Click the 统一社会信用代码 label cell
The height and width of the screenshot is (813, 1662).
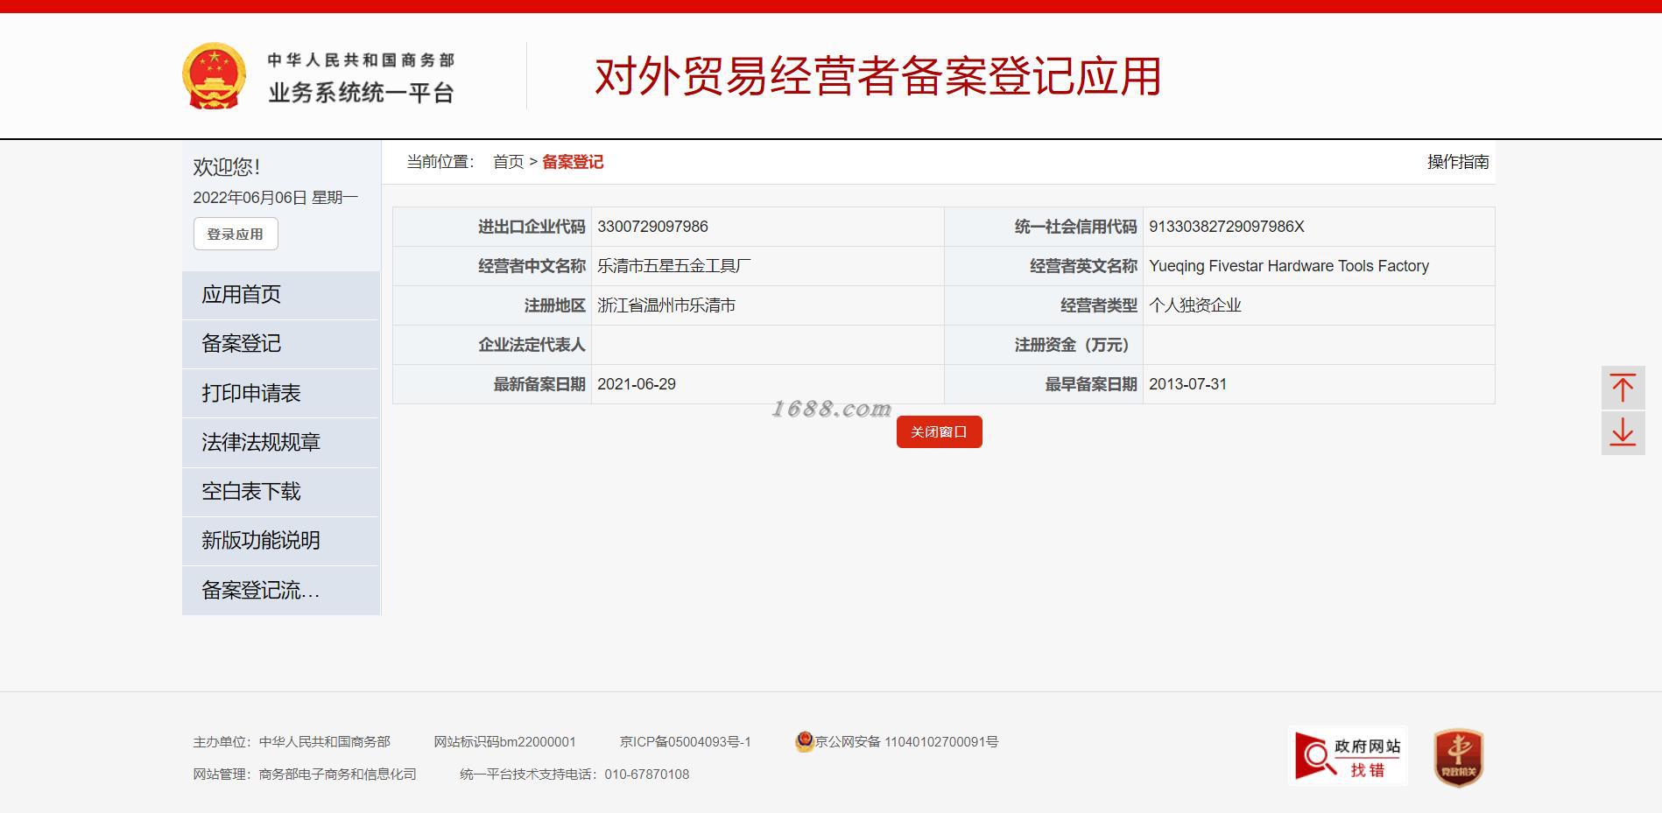coord(1044,227)
